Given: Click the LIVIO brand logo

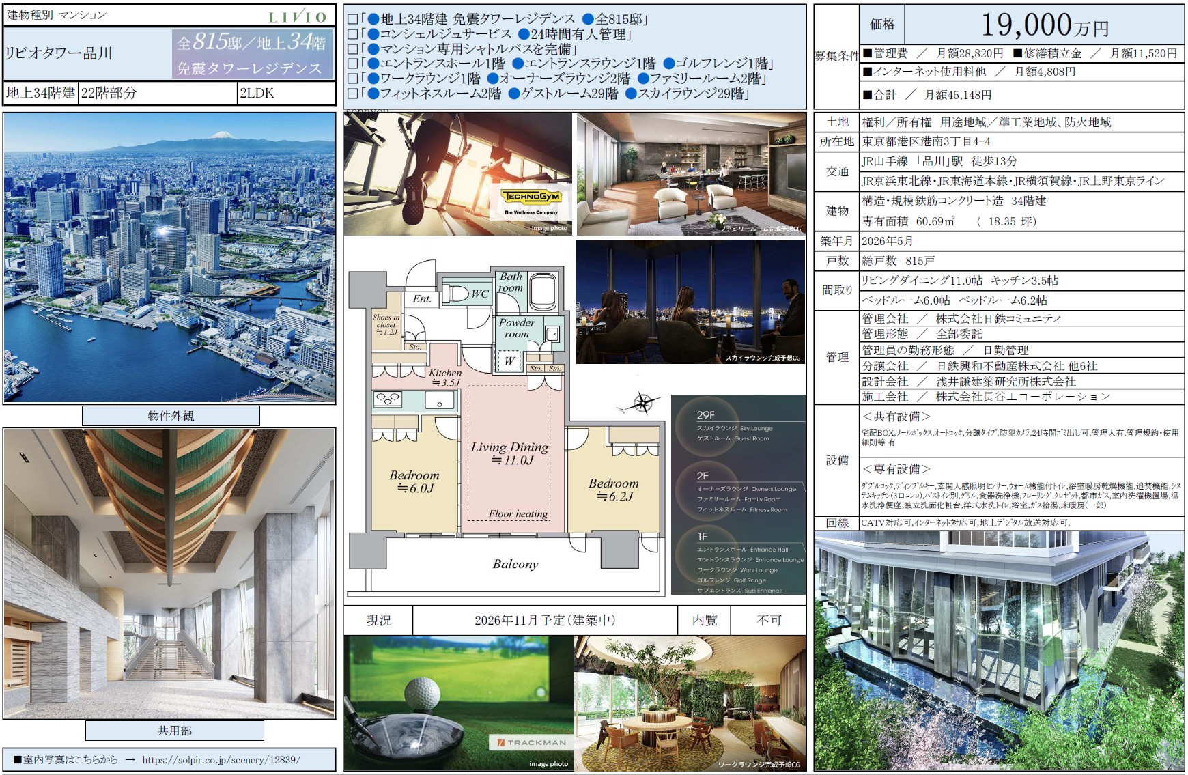Looking at the screenshot, I should [297, 17].
